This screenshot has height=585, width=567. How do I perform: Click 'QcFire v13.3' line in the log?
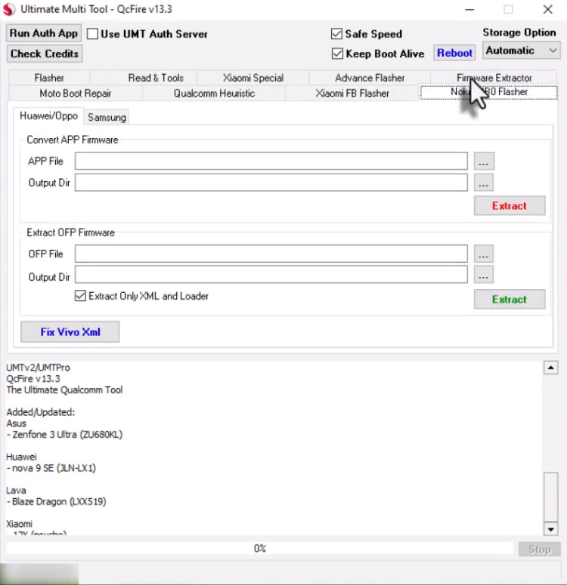33,379
